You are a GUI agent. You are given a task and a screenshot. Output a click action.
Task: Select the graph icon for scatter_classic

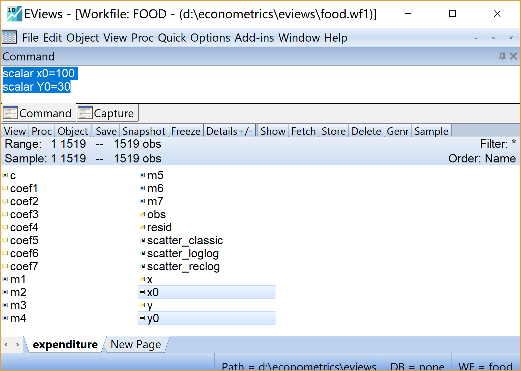(142, 240)
